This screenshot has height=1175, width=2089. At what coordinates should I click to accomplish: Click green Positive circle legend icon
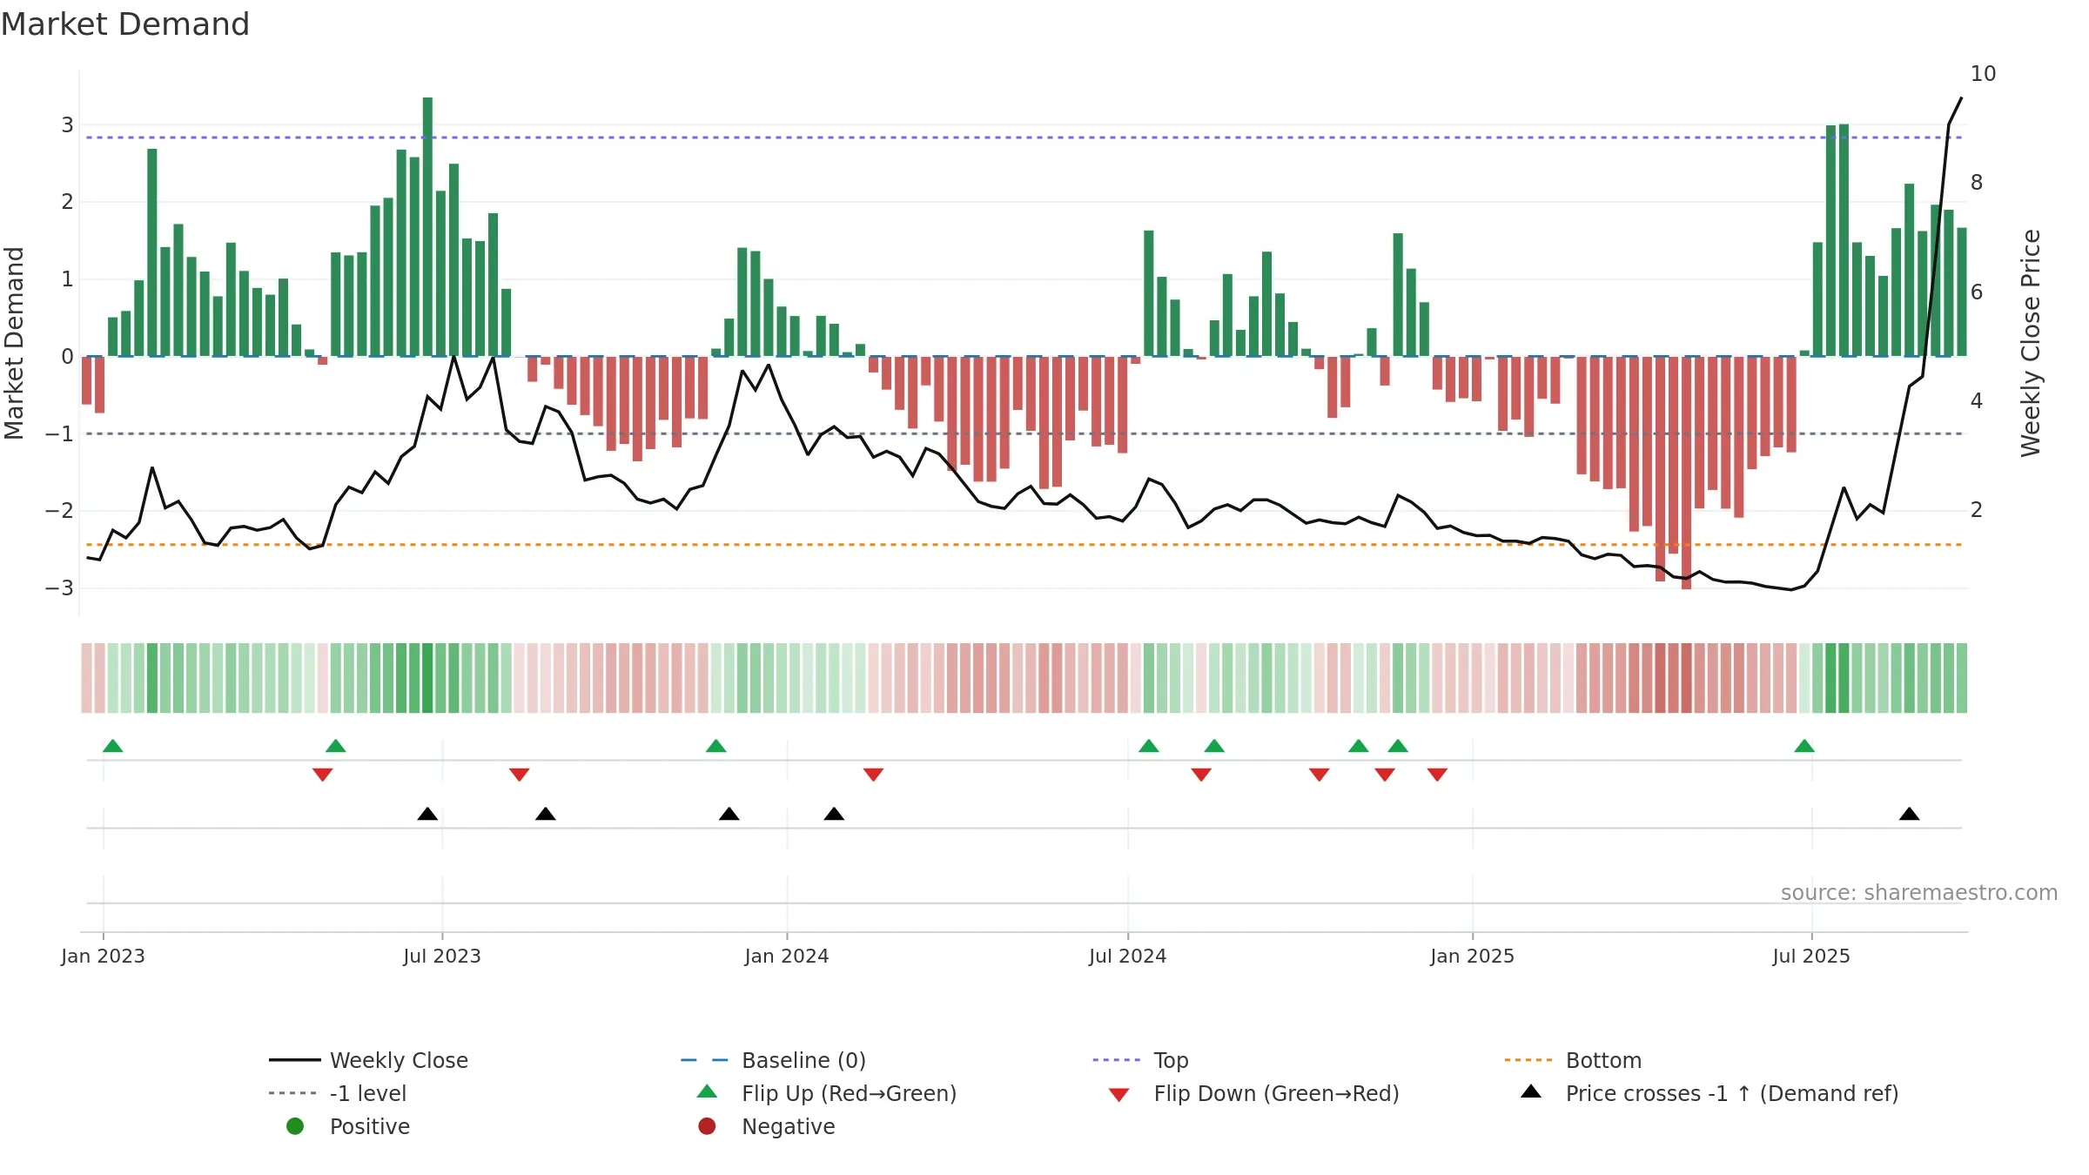[x=295, y=1126]
